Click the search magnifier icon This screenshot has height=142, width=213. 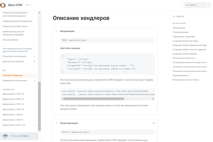coord(187,5)
